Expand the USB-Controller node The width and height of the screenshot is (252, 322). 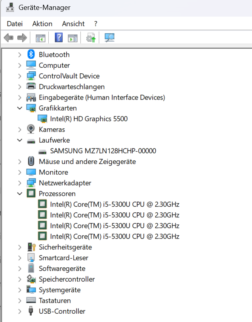(x=19, y=311)
